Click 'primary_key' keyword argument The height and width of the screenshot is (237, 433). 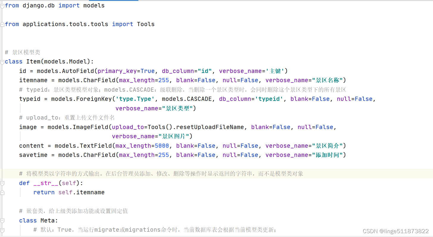117,71
